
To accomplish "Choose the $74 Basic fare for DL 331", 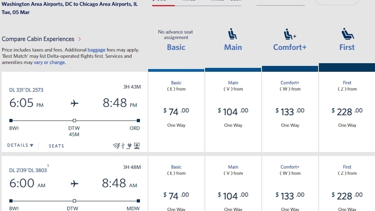I will pyautogui.click(x=176, y=112).
